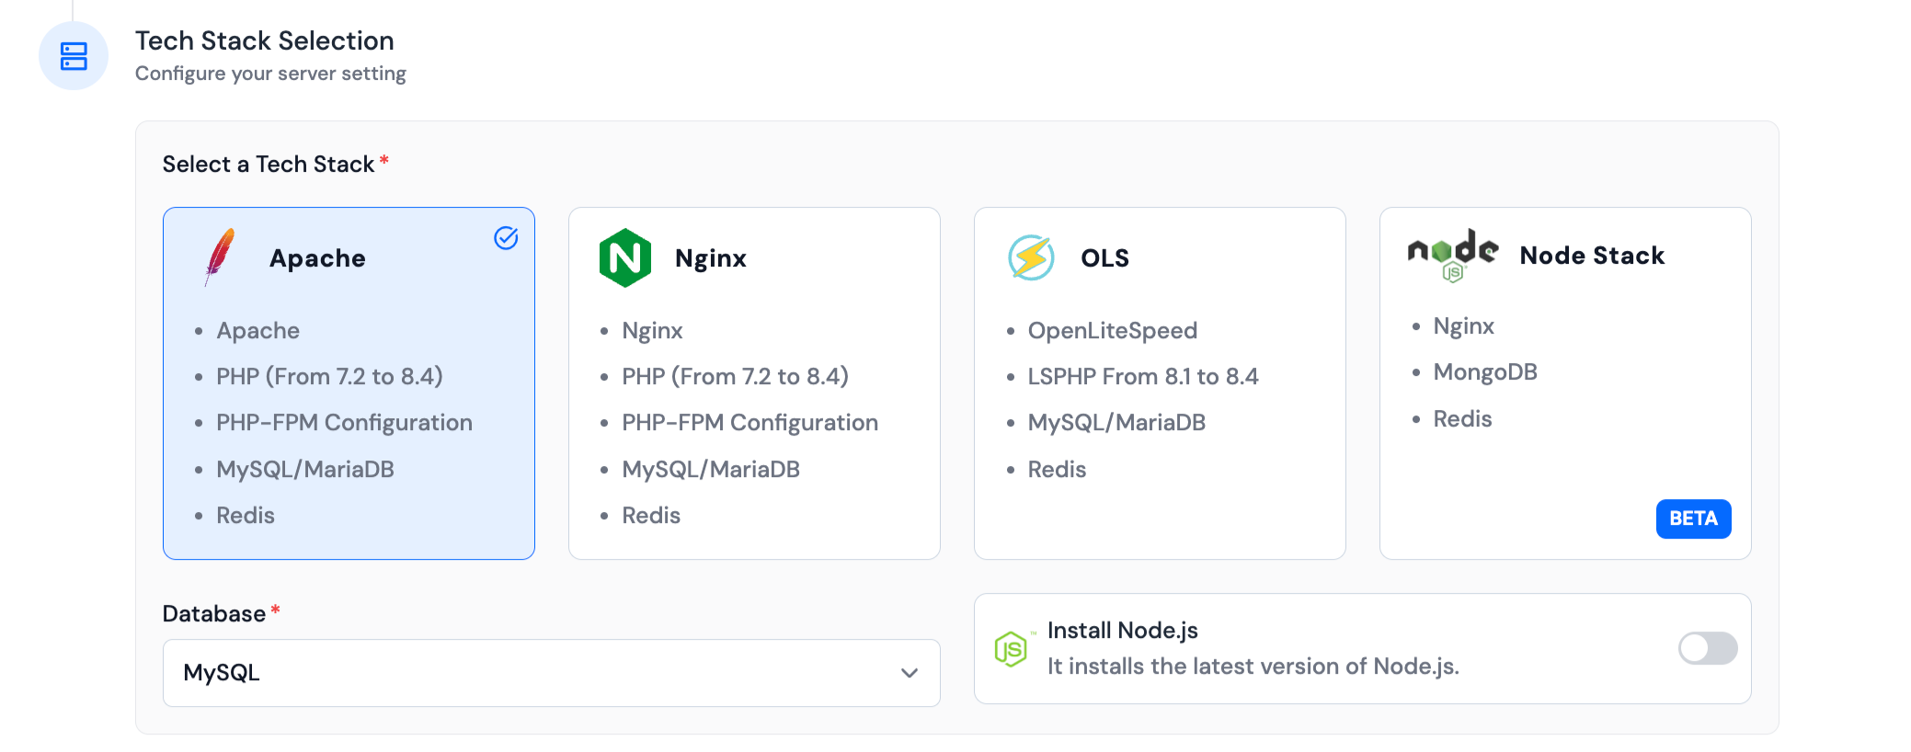This screenshot has width=1911, height=752.
Task: Click the checkmark icon on Apache card
Action: pos(506,238)
